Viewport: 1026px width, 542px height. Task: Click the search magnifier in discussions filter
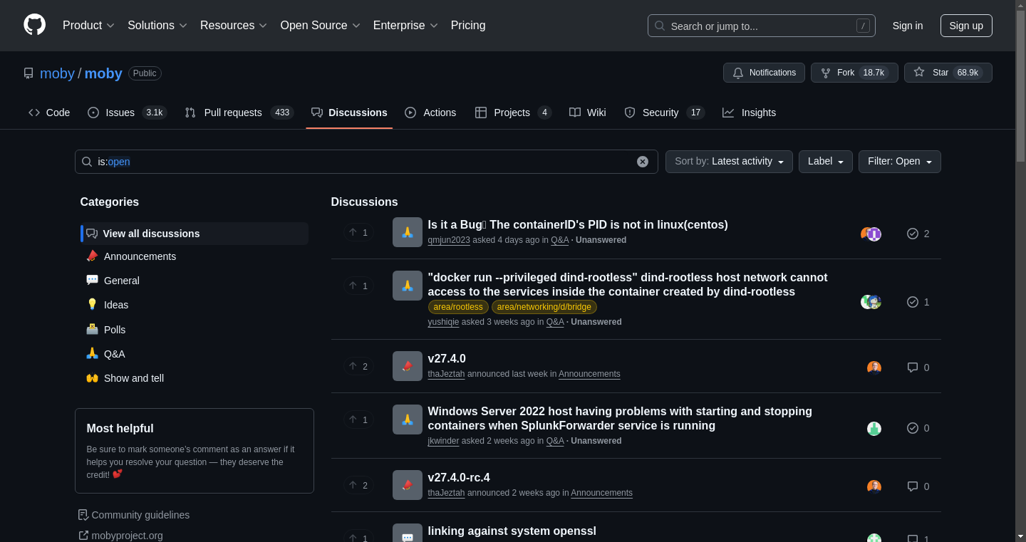87,162
